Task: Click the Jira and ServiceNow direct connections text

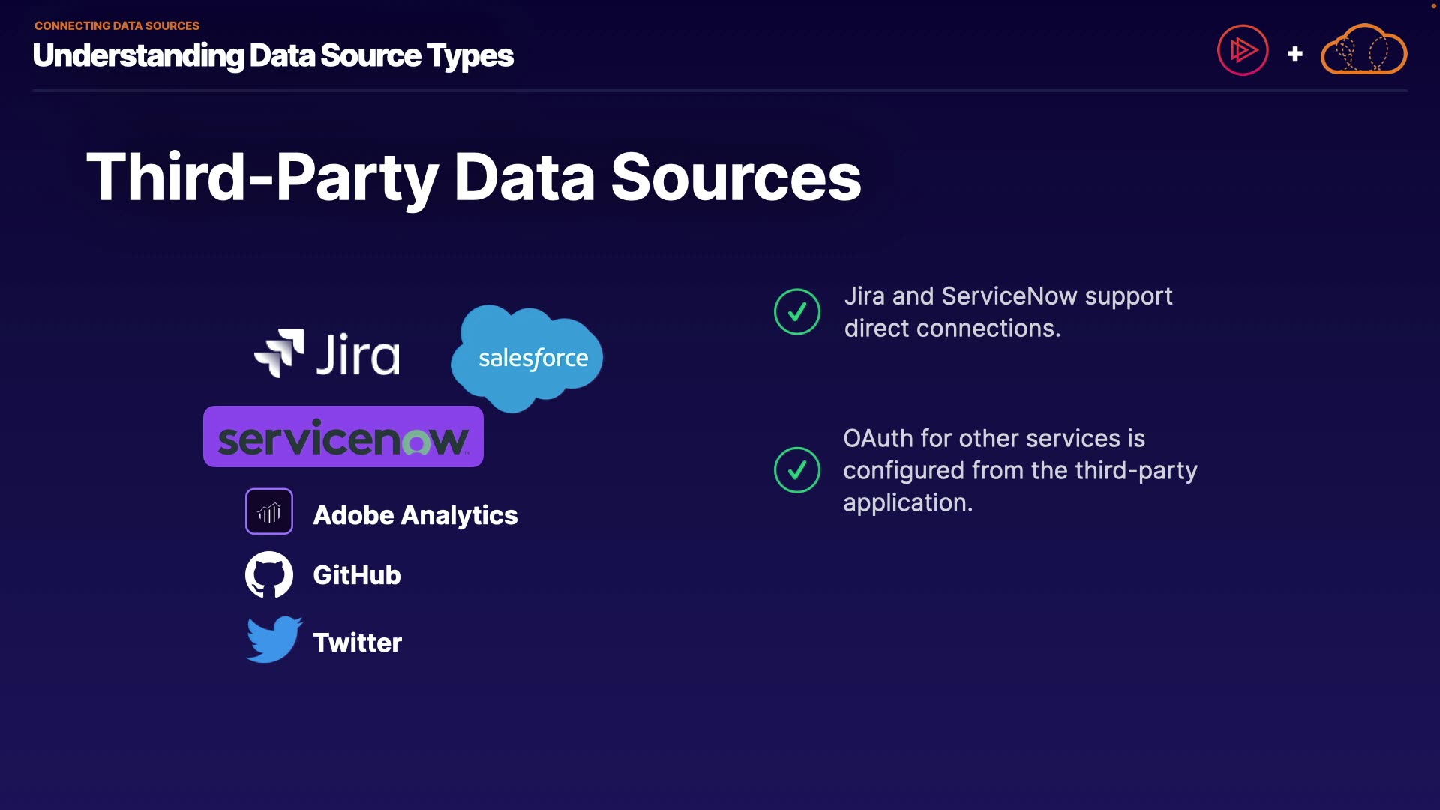Action: pos(1007,312)
